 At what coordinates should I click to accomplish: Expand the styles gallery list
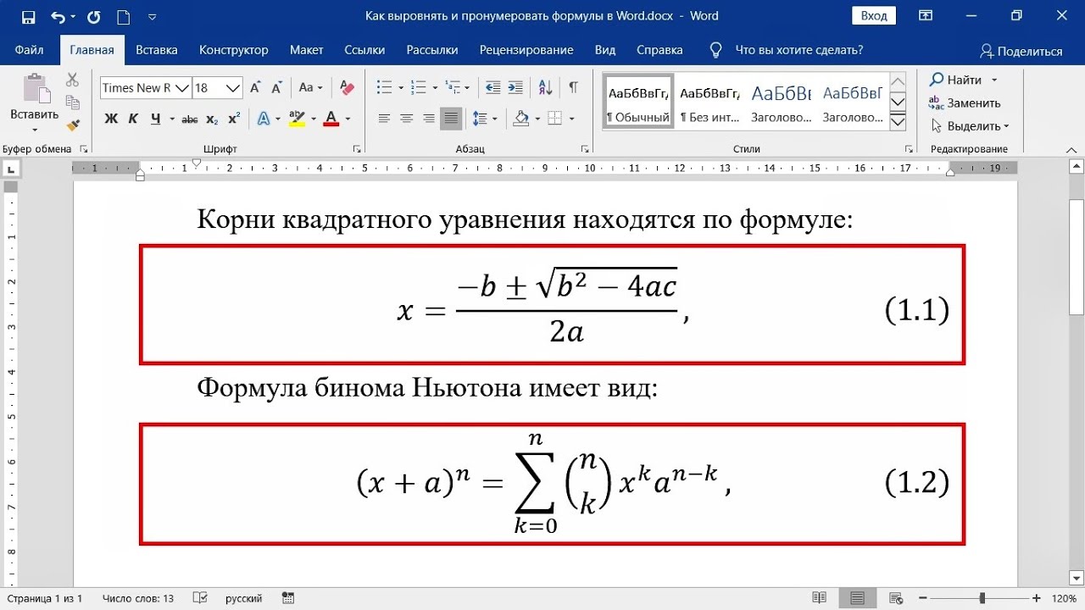898,123
